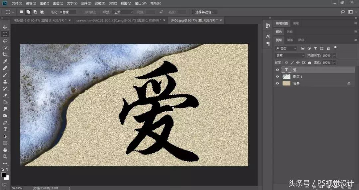Hide the 图层 1 layer

point(277,77)
